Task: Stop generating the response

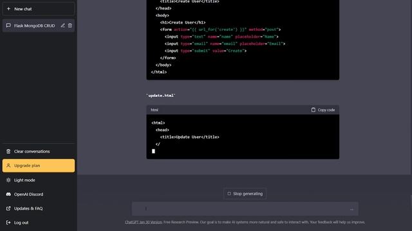Action: tap(245, 194)
